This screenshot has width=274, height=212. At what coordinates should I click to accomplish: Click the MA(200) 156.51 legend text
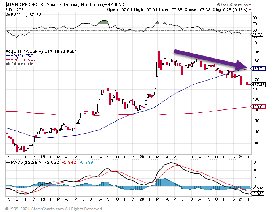pos(24,60)
